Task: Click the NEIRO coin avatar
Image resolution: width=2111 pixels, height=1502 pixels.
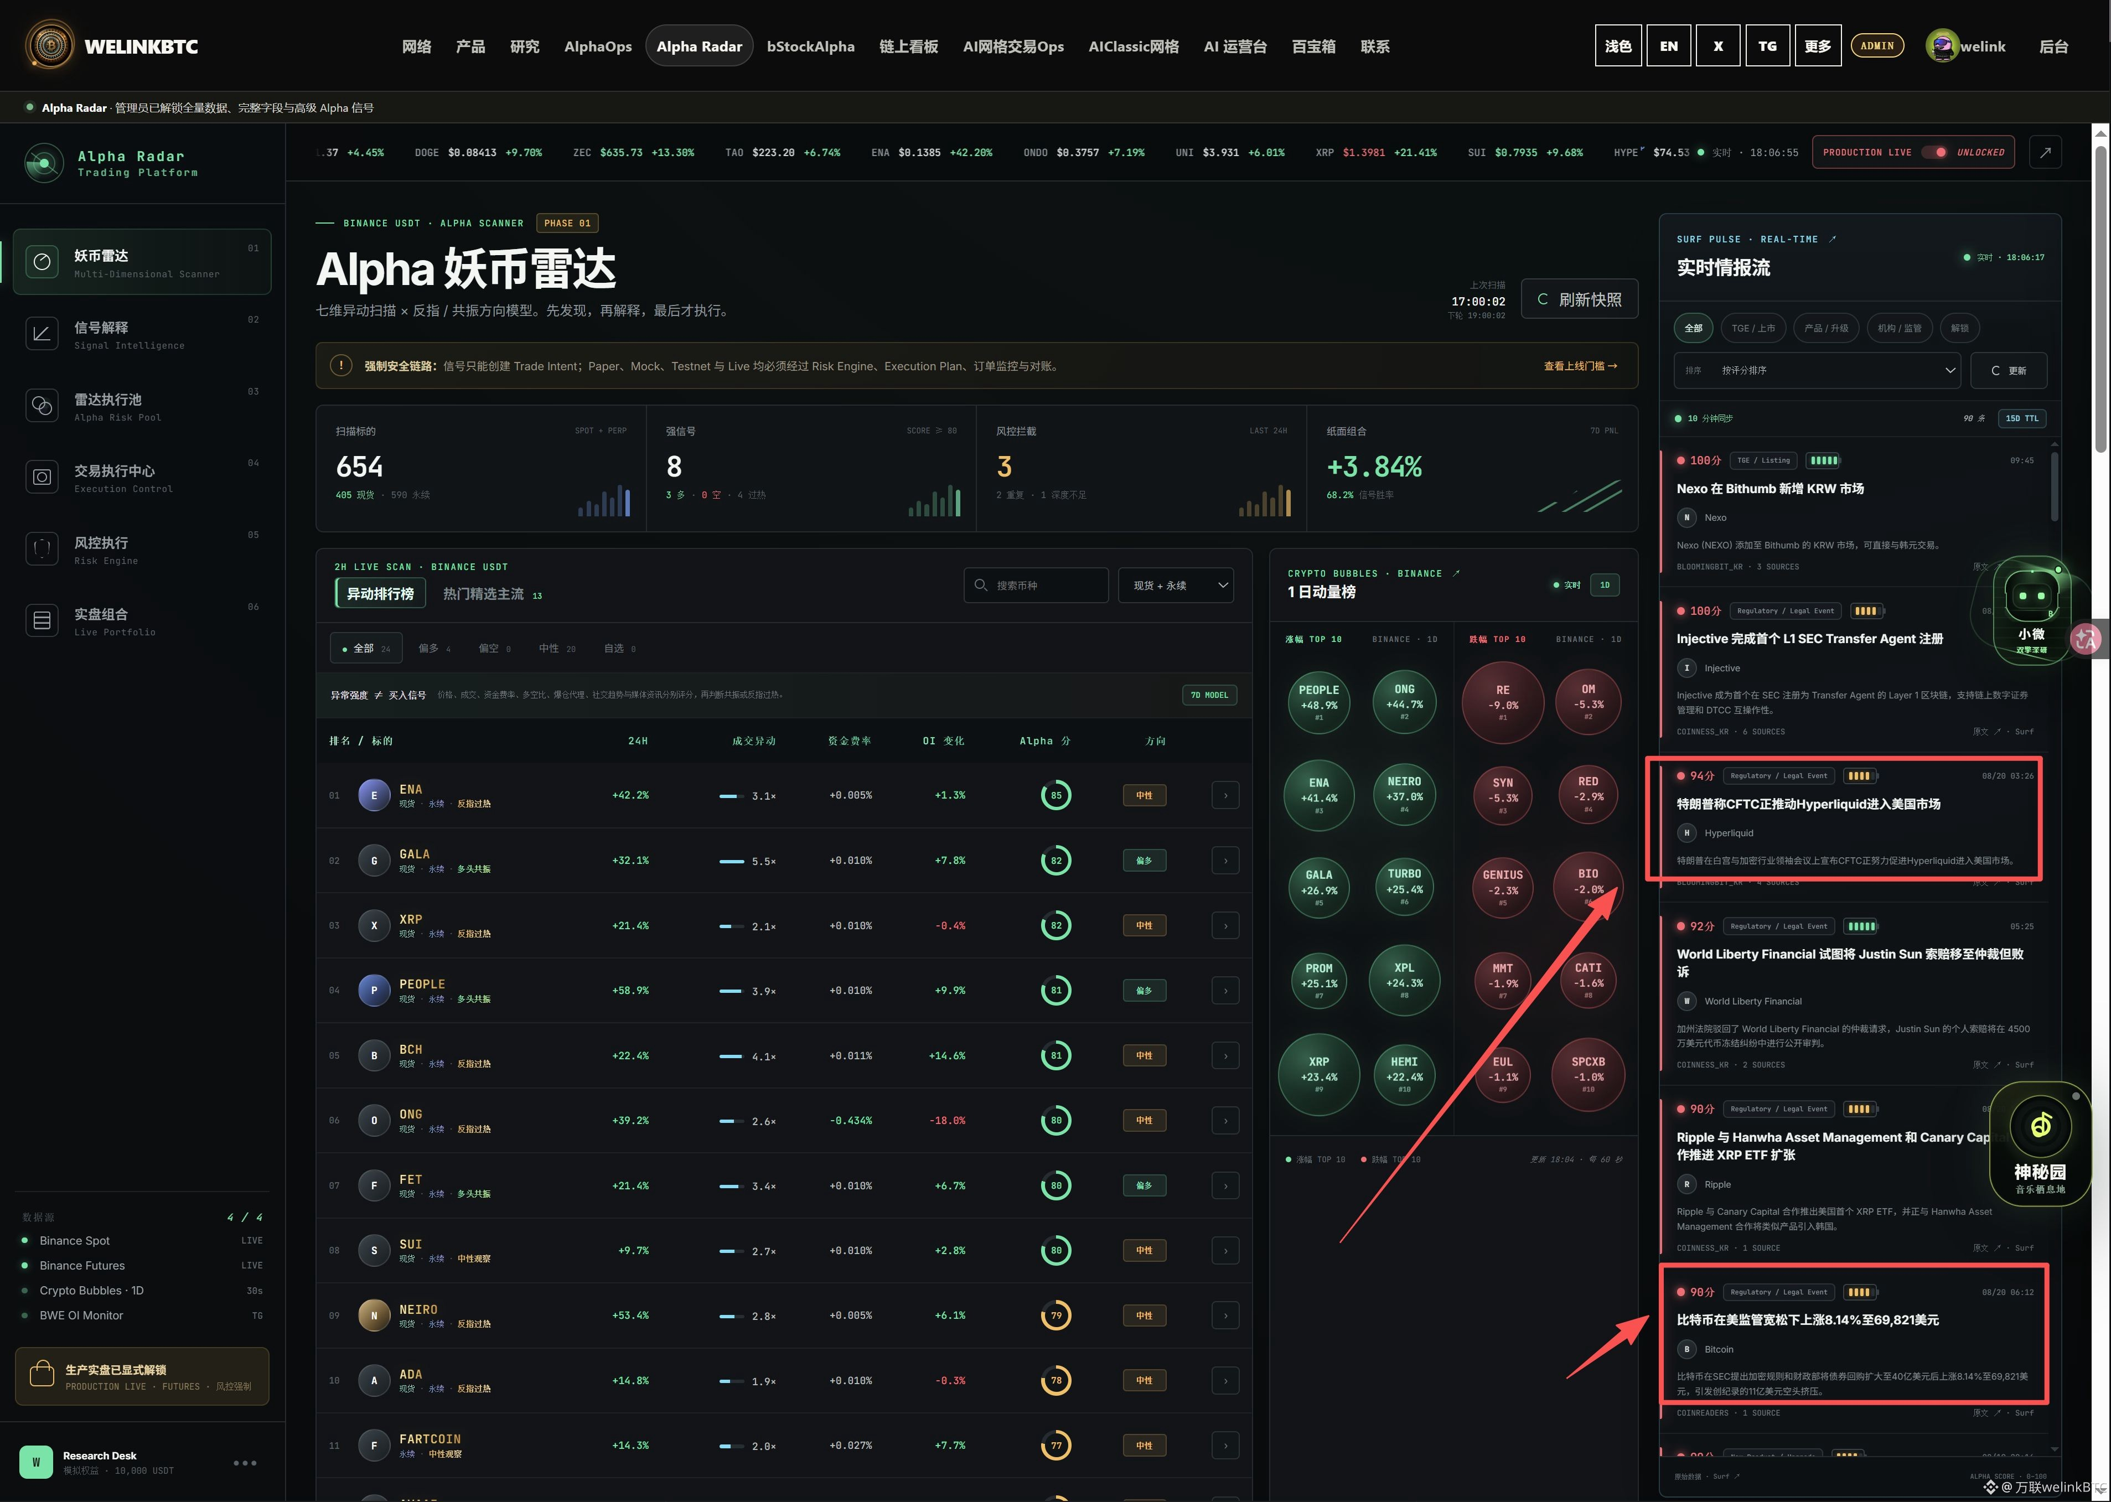Action: pos(374,1315)
